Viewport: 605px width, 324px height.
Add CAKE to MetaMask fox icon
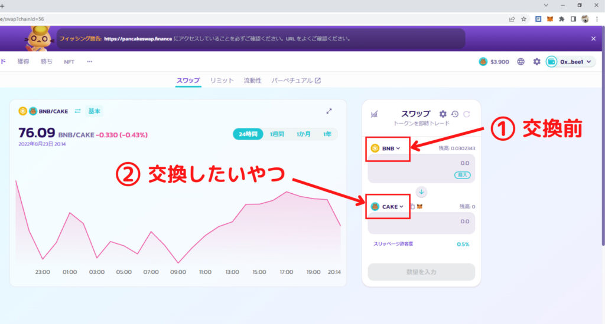coord(420,207)
